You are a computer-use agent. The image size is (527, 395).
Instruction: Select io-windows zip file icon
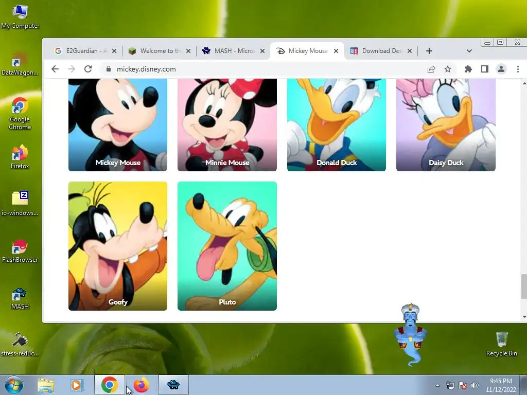(x=20, y=203)
